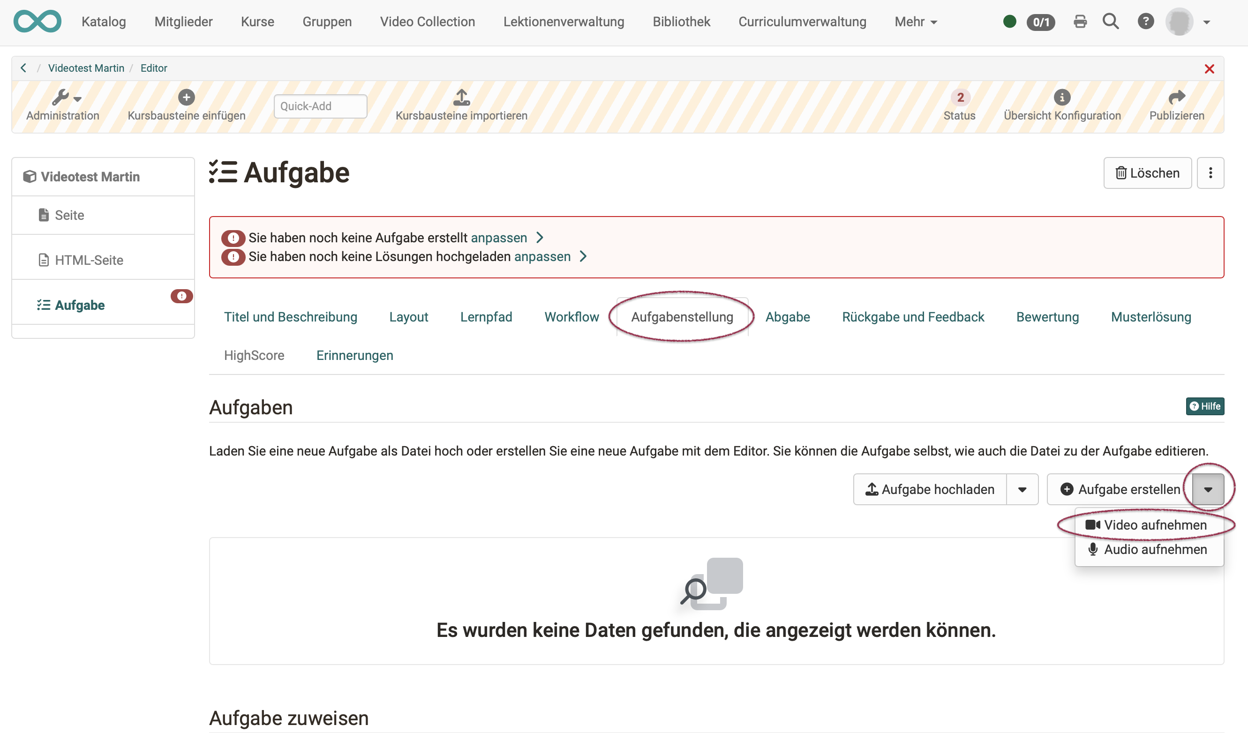
Task: Click the Status indicator showing 2
Action: tap(960, 97)
